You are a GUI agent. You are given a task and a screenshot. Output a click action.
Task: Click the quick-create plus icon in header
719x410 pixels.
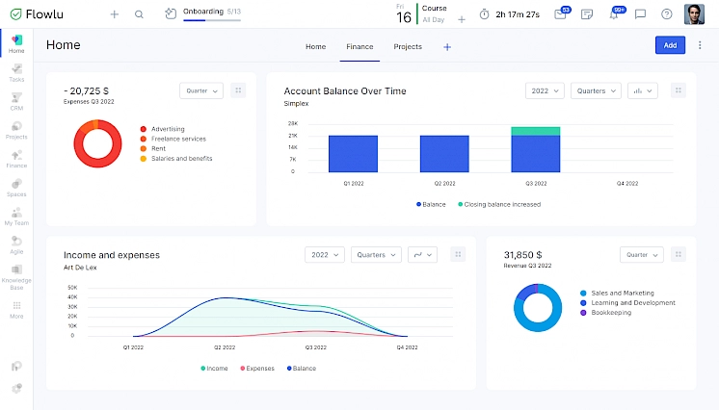pos(114,14)
